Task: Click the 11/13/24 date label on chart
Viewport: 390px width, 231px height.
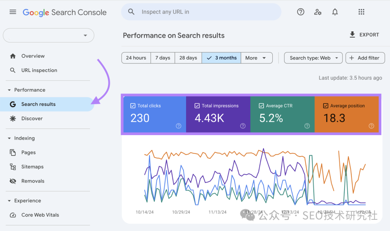Action: coord(217,212)
